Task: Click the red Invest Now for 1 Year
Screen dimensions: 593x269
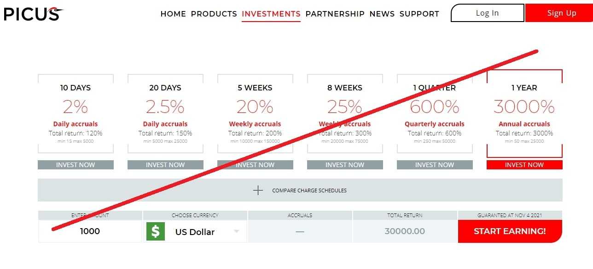Action: pos(524,165)
